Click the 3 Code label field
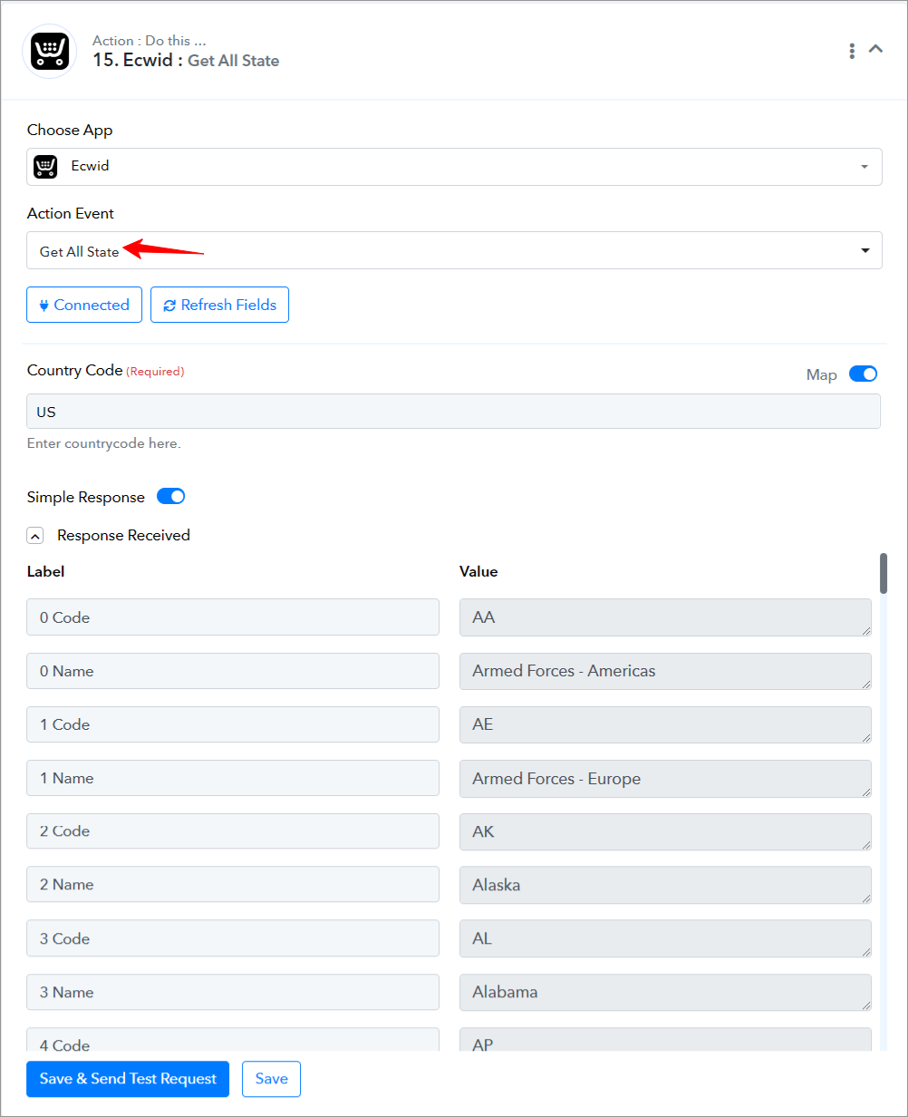This screenshot has width=908, height=1117. click(x=233, y=938)
